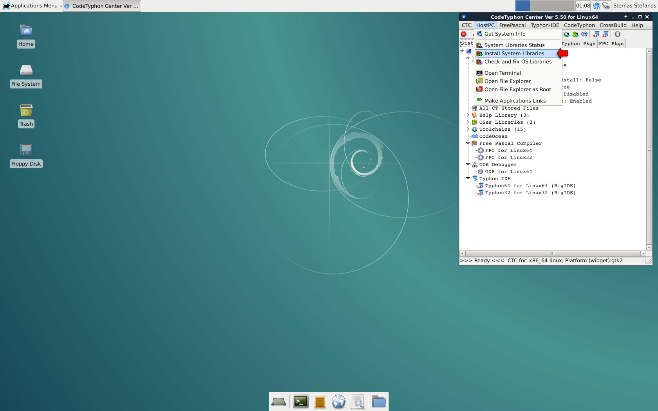658x411 pixels.
Task: Expand the OSes Libraries tree node
Action: point(468,122)
